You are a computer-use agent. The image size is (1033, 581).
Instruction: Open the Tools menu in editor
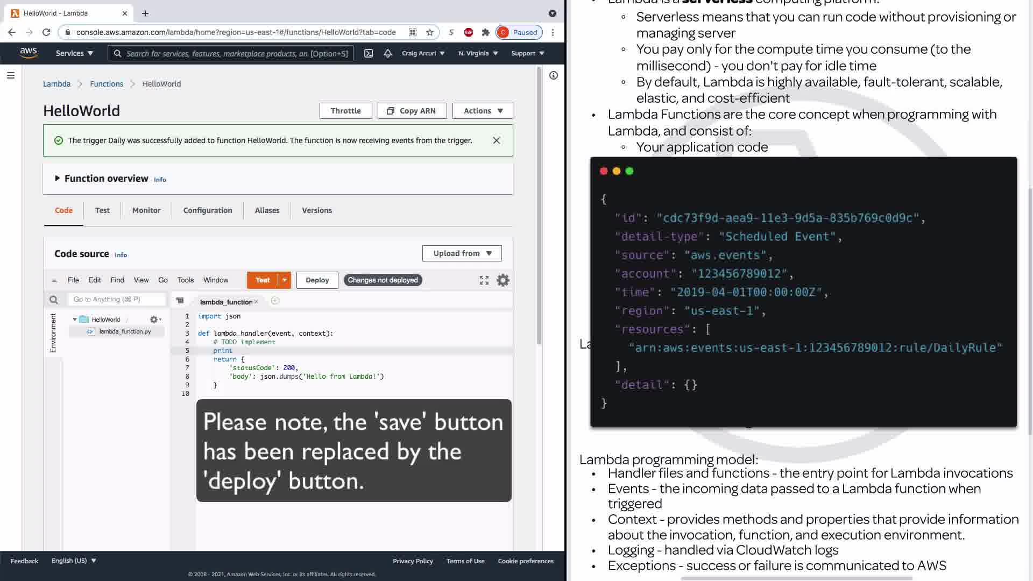click(x=185, y=280)
